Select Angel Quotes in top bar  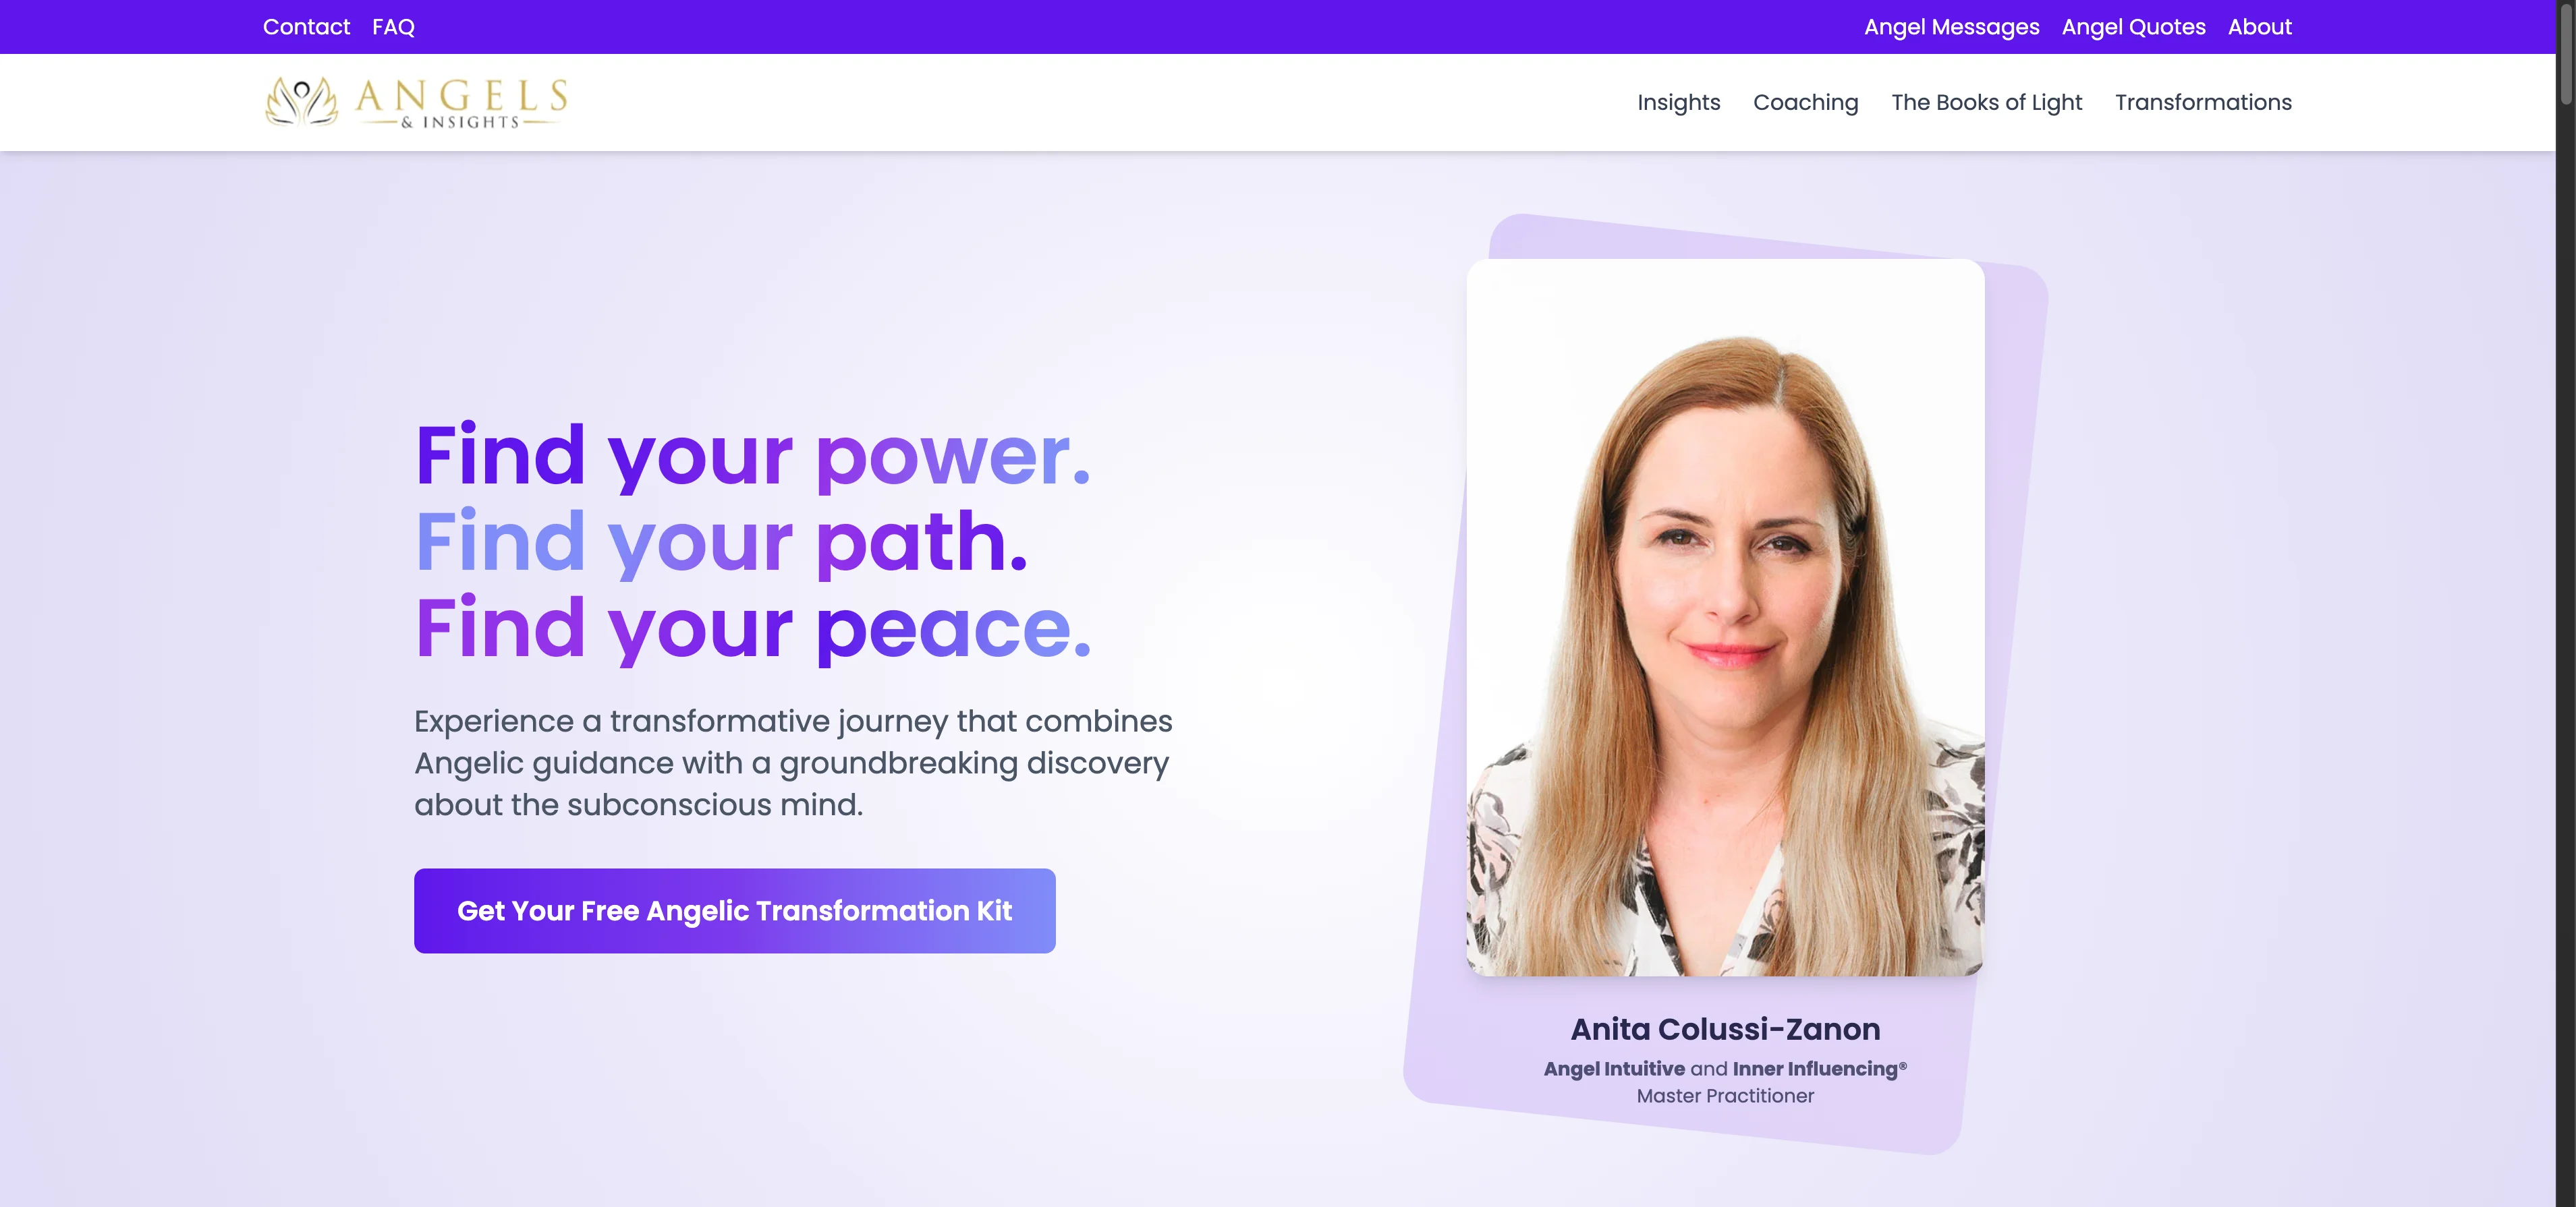[2133, 27]
